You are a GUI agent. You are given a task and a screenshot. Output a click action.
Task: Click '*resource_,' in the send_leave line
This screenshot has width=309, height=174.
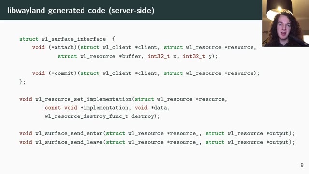(x=184, y=142)
